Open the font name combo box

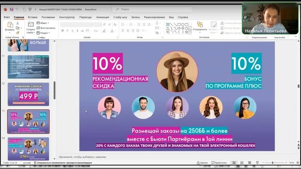(x=76, y=24)
